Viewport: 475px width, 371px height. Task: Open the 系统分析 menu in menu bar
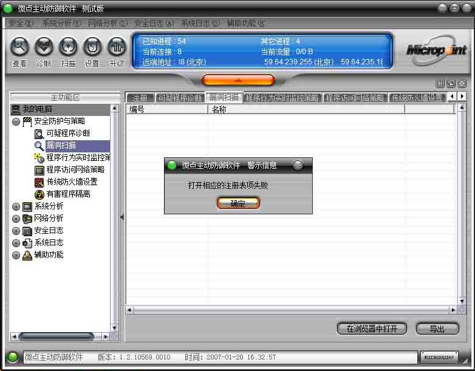click(x=62, y=23)
